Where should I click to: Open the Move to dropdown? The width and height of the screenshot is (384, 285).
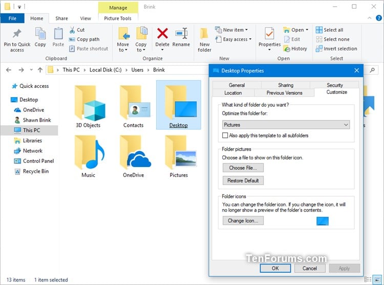pos(123,40)
